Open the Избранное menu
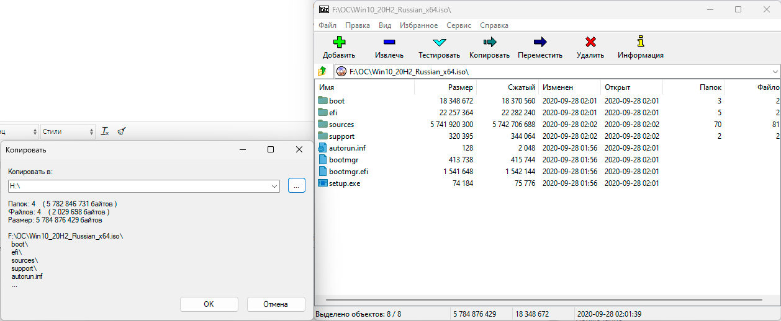This screenshot has height=321, width=781. click(x=419, y=25)
